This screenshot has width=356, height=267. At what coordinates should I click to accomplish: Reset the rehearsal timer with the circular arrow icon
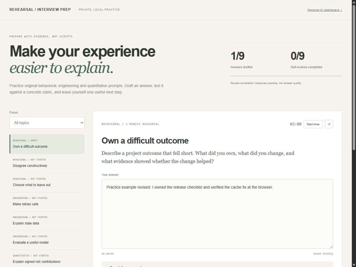coord(329,124)
